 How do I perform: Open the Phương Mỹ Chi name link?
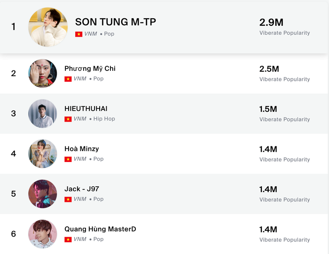coord(90,69)
